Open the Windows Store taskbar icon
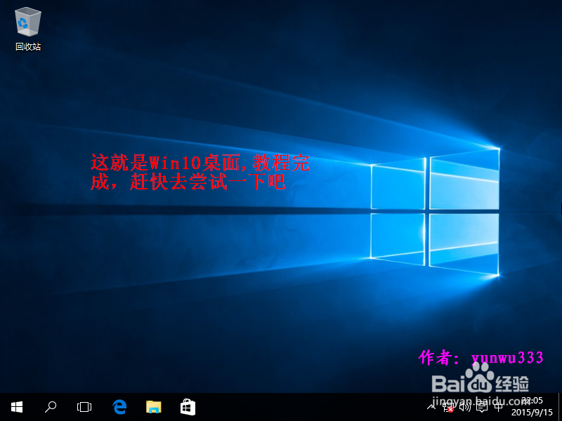The width and height of the screenshot is (562, 421). pos(188,407)
